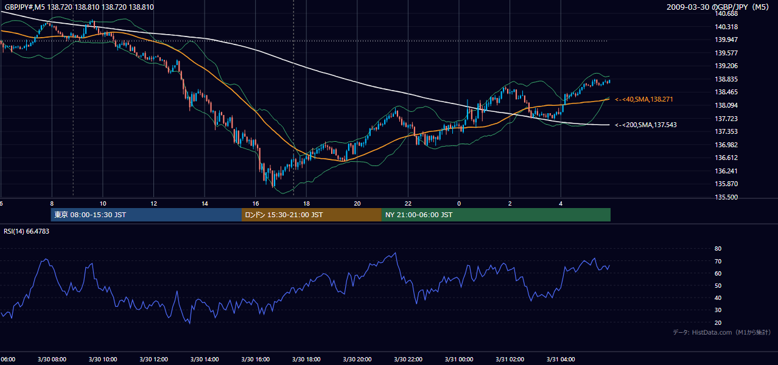Screen dimensions: 778x365
Task: Click price axis value 137.353
Action: pyautogui.click(x=727, y=131)
